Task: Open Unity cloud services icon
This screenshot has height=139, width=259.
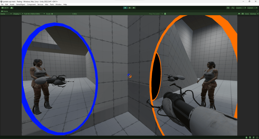Action: 11,8
